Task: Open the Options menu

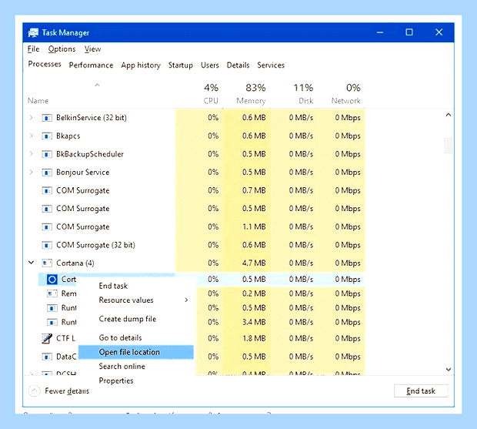Action: (62, 49)
